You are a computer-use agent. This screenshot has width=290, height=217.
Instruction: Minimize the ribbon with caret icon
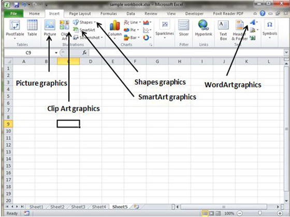[255, 13]
